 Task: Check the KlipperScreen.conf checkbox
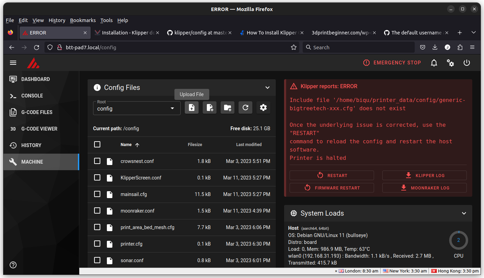click(x=97, y=177)
